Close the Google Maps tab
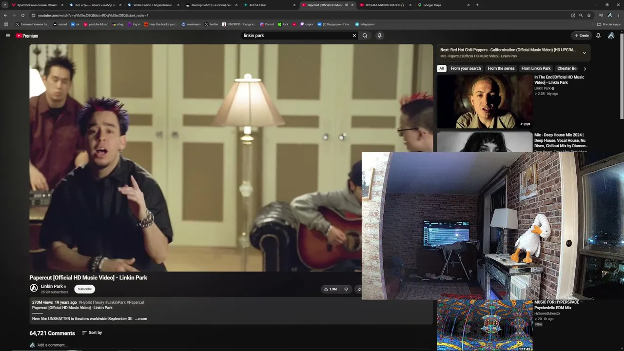 (x=468, y=5)
